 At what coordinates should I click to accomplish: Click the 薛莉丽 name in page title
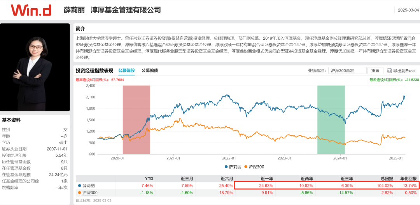click(x=74, y=10)
